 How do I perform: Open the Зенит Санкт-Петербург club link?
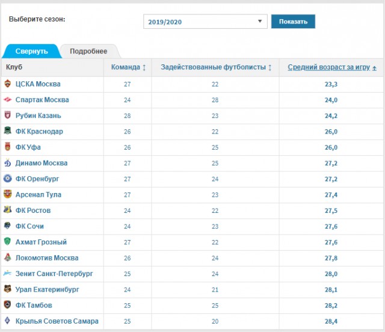point(54,274)
